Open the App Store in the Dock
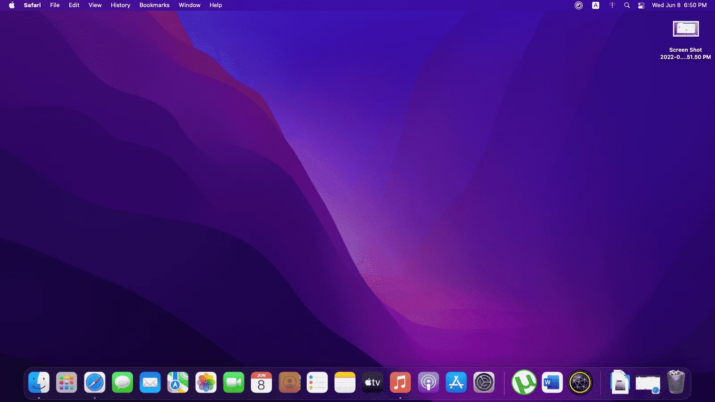 456,383
